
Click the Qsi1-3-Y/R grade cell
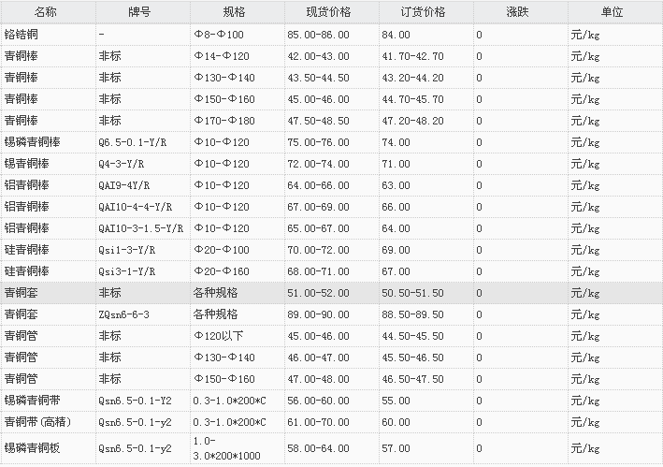pyautogui.click(x=127, y=250)
